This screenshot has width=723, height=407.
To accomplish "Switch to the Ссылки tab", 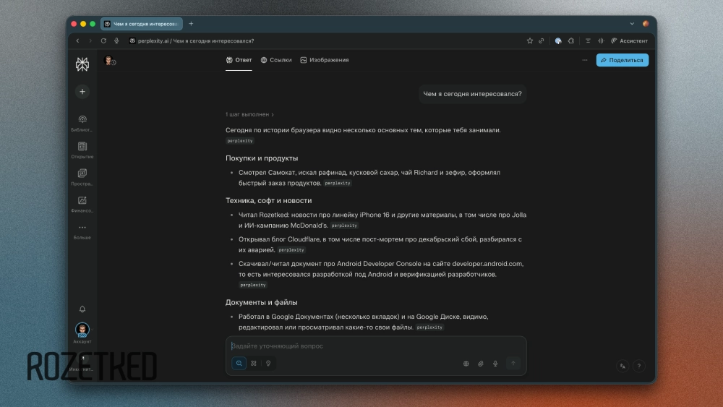I will click(x=276, y=60).
